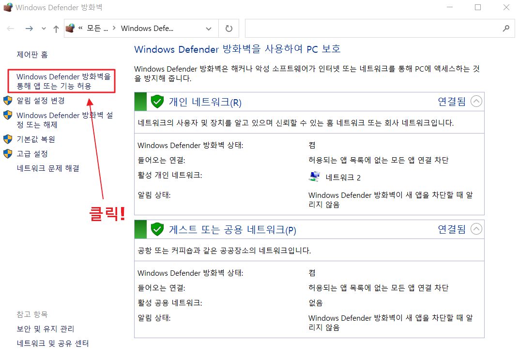Click the green shield on 개인 네트워크 header
Image resolution: width=519 pixels, height=357 pixels.
pyautogui.click(x=157, y=101)
